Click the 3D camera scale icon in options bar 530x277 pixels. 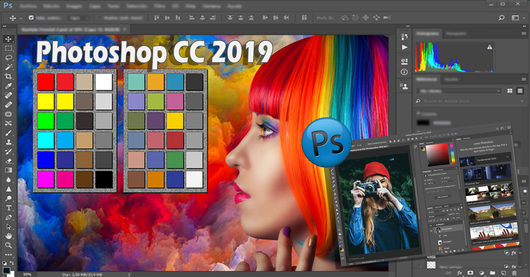coord(387,18)
